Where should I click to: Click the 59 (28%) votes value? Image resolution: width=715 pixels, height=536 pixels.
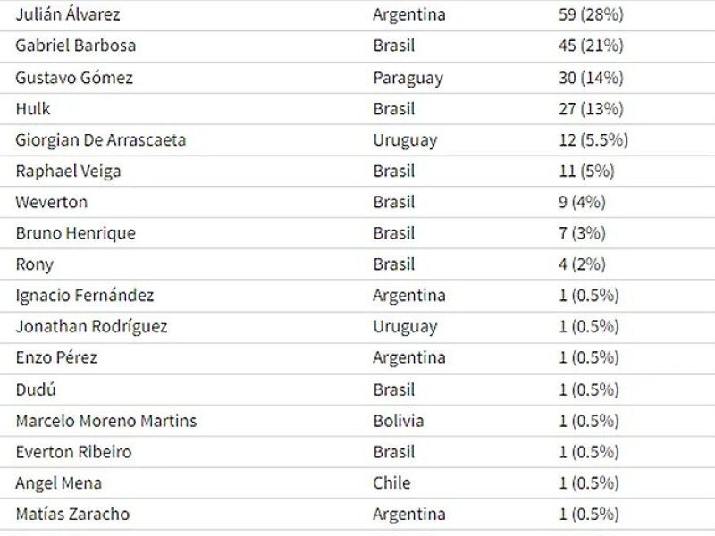point(591,14)
